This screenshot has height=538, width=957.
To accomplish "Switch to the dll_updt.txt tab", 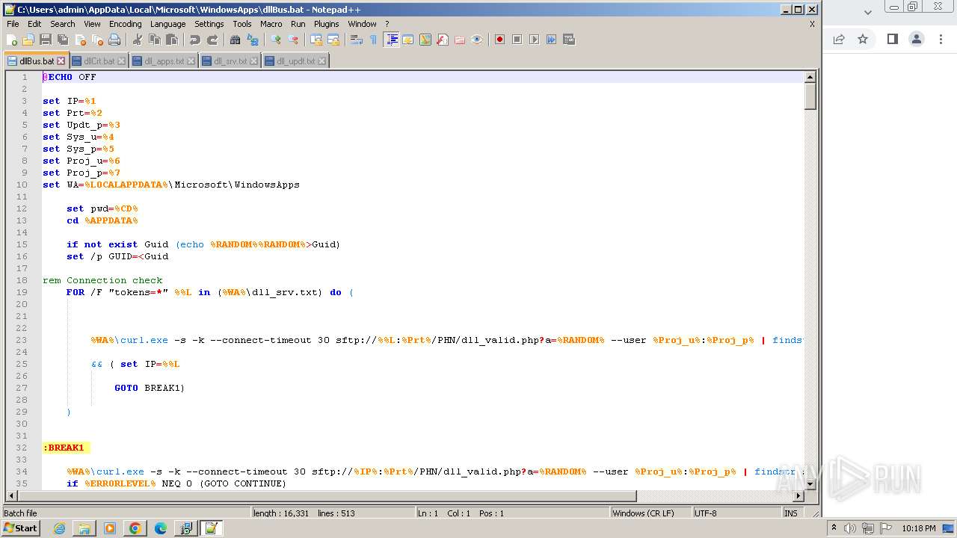I will click(x=295, y=61).
